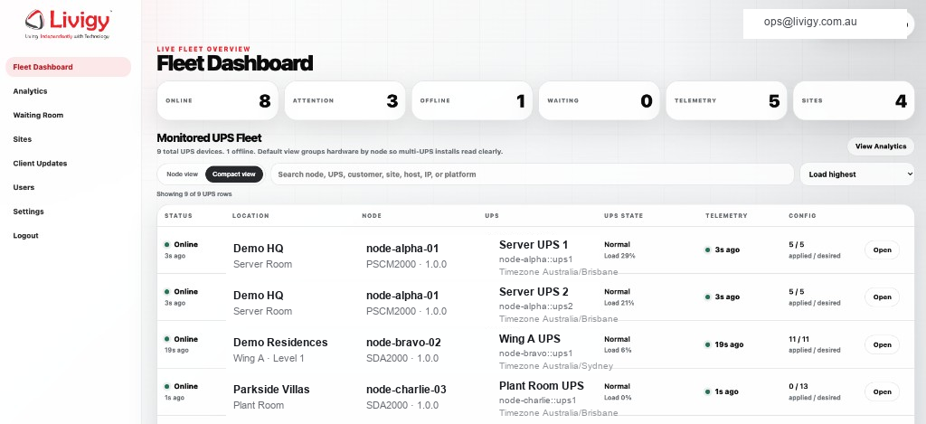Viewport: 926px width, 424px height.
Task: Open Plant Room UPS row
Action: (882, 391)
